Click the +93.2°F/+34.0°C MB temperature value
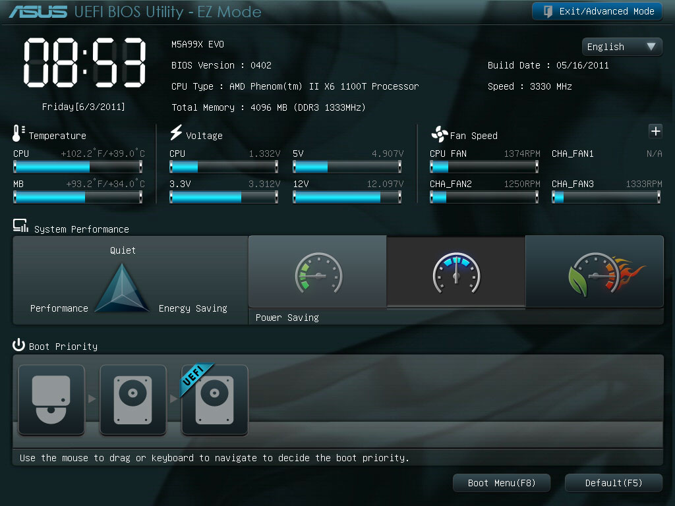675x506 pixels. (105, 184)
